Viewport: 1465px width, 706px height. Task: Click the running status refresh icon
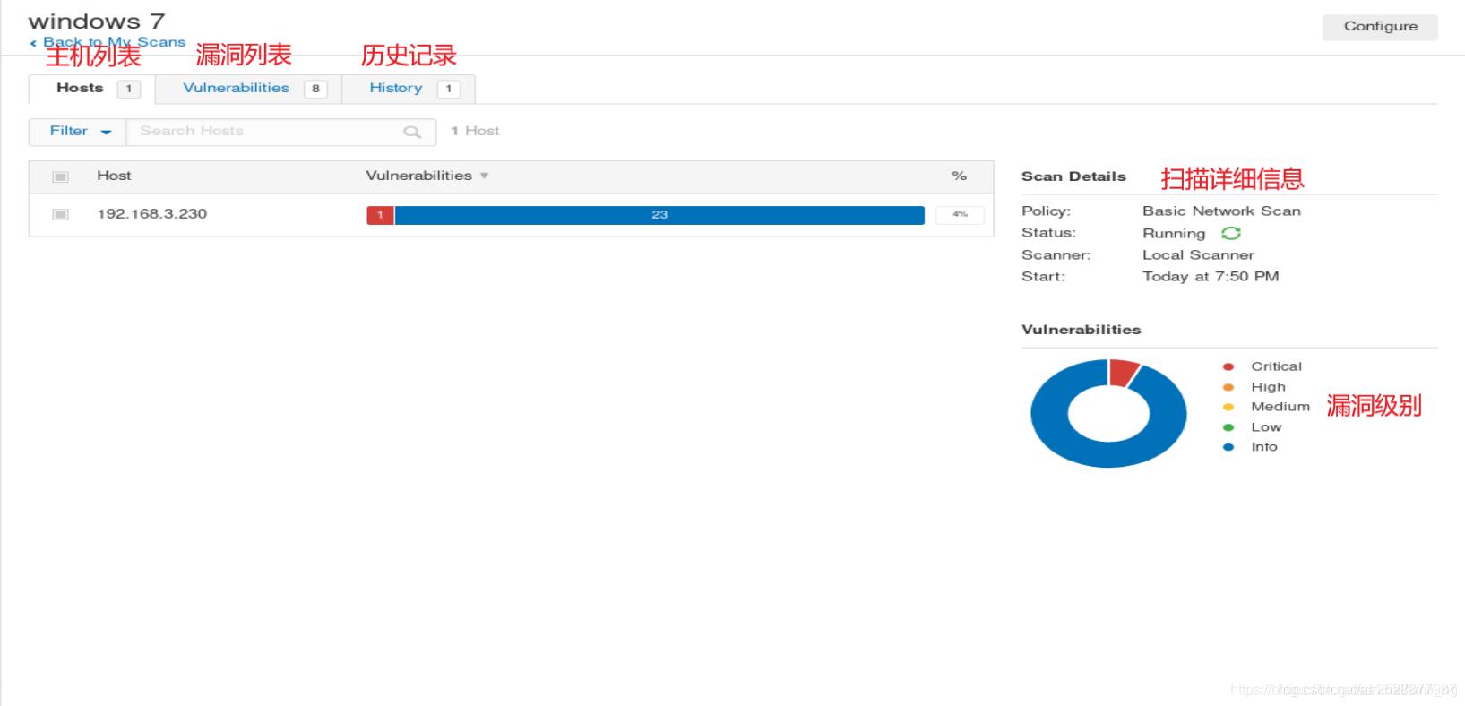(1231, 233)
